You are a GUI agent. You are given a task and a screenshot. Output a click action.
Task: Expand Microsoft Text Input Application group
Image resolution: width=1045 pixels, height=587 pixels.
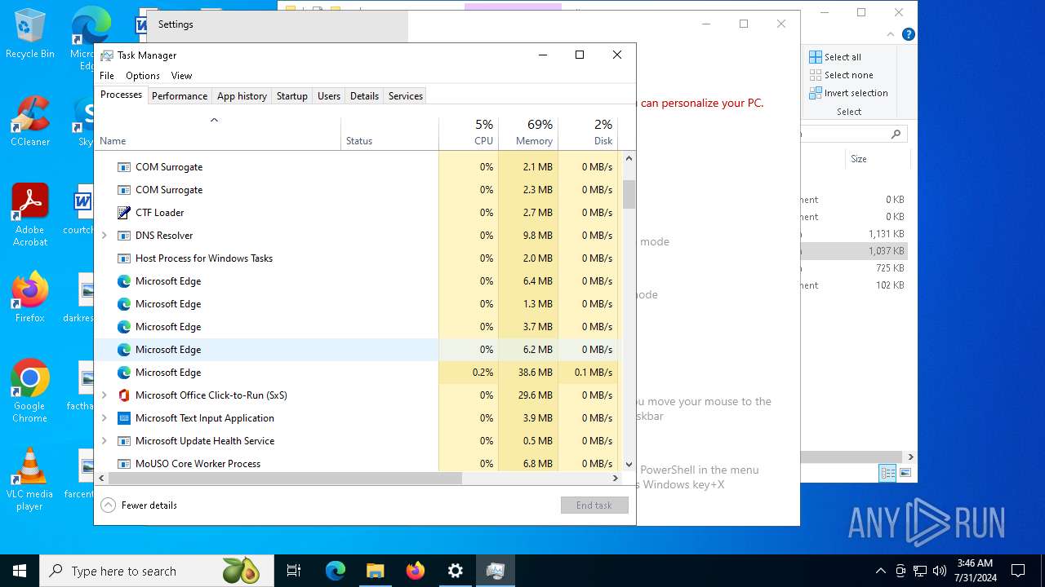104,418
